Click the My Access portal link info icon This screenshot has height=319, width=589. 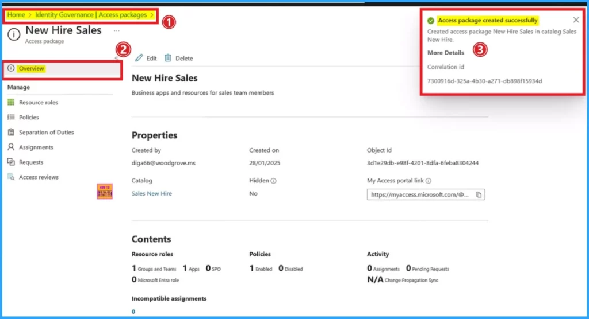click(428, 181)
